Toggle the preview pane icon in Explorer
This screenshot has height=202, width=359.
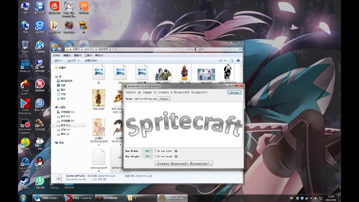(x=231, y=61)
